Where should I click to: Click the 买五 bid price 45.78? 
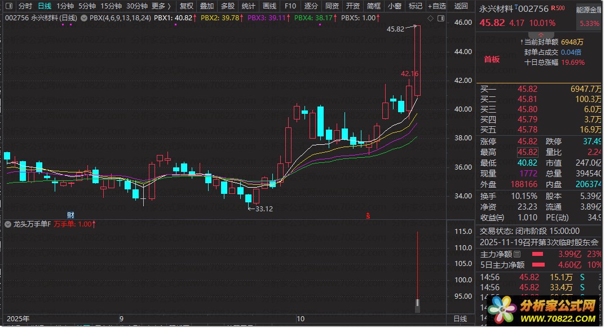(x=527, y=129)
